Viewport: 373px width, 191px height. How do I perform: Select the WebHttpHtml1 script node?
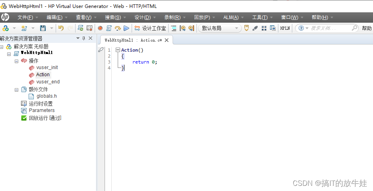(37, 52)
